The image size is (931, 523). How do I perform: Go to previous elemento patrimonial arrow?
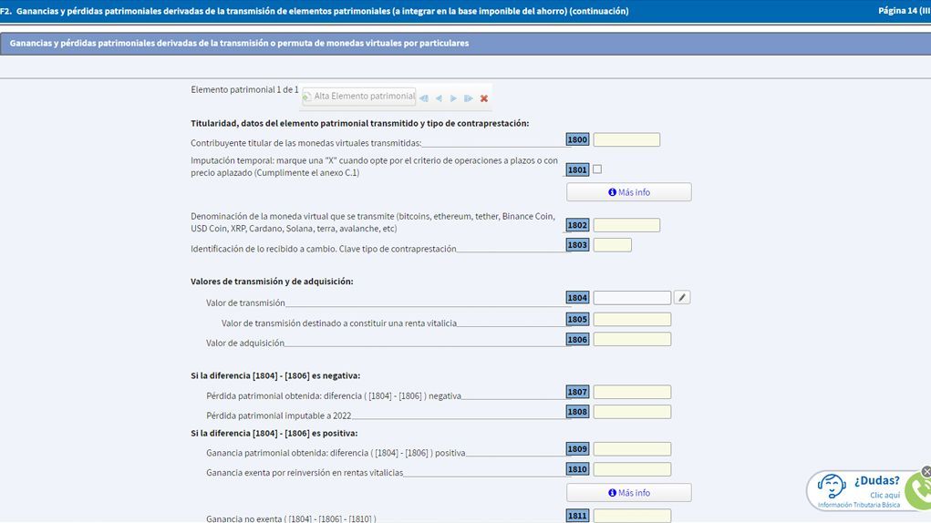(x=439, y=98)
